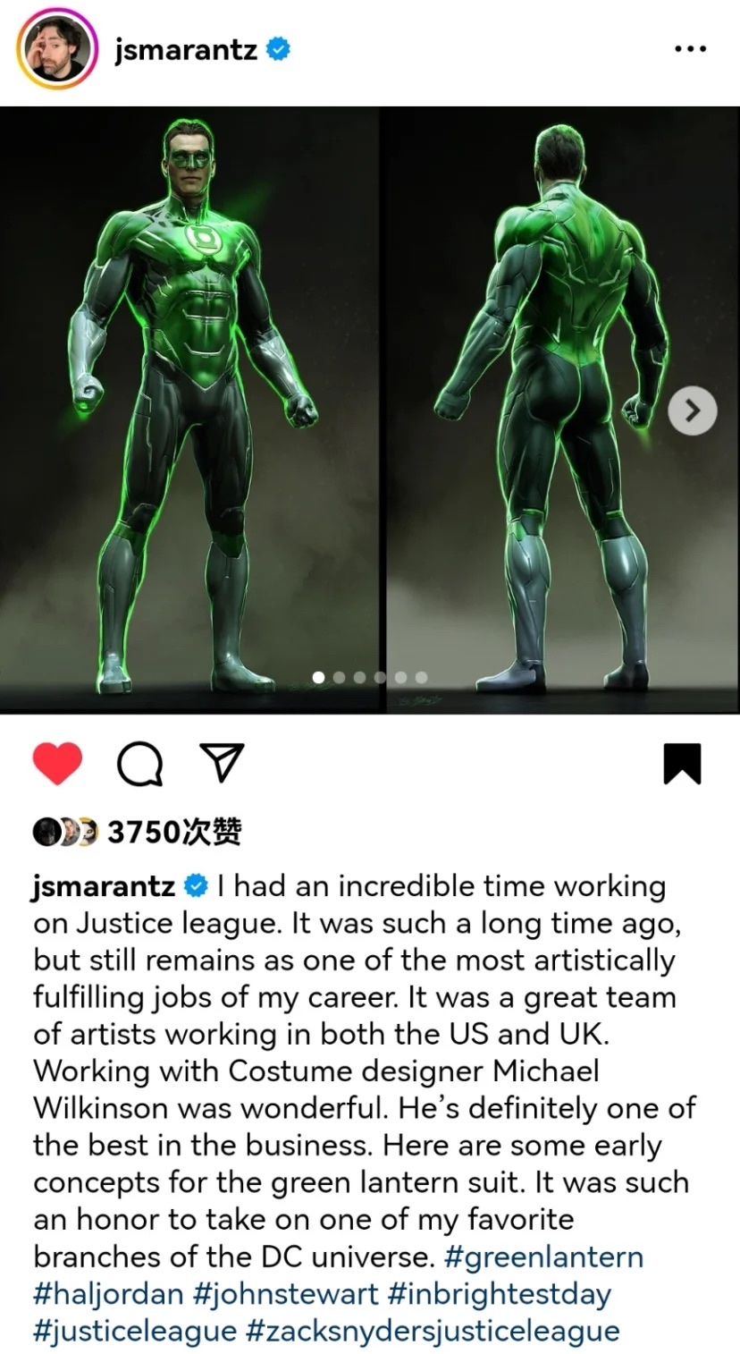Open the #justiceleague hashtag
This screenshot has width=740, height=1354.
[135, 1330]
